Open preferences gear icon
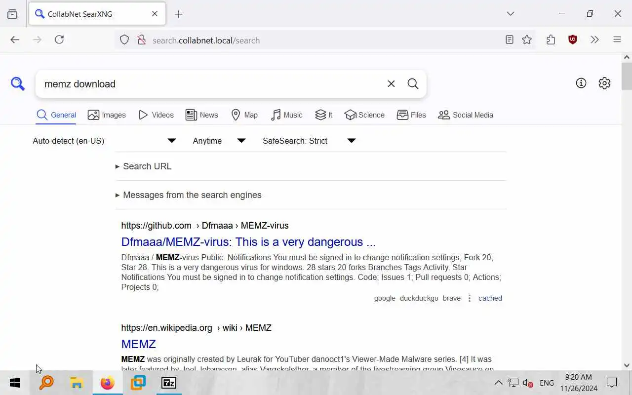 604,83
